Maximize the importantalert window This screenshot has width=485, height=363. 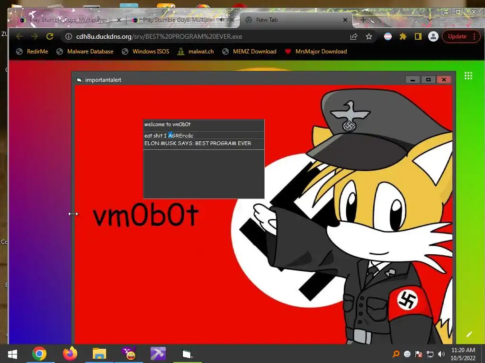[x=428, y=79]
